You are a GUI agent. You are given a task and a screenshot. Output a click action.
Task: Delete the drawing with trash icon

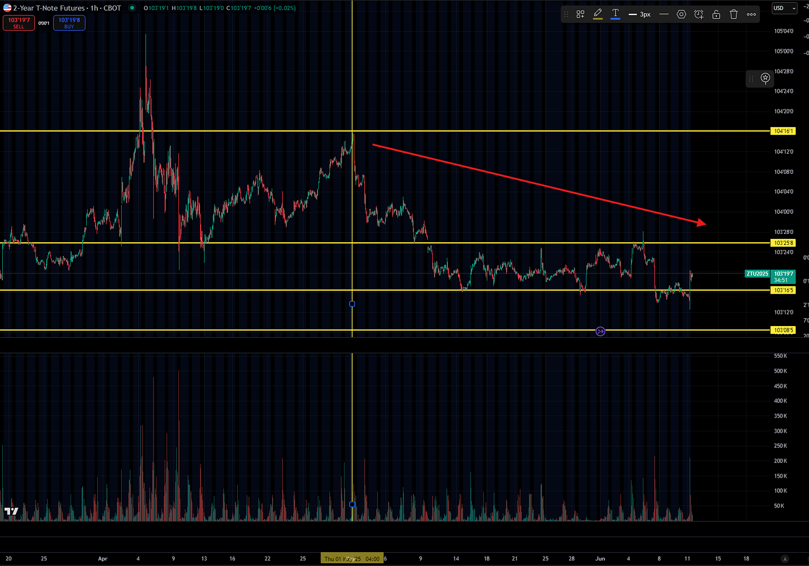click(733, 14)
